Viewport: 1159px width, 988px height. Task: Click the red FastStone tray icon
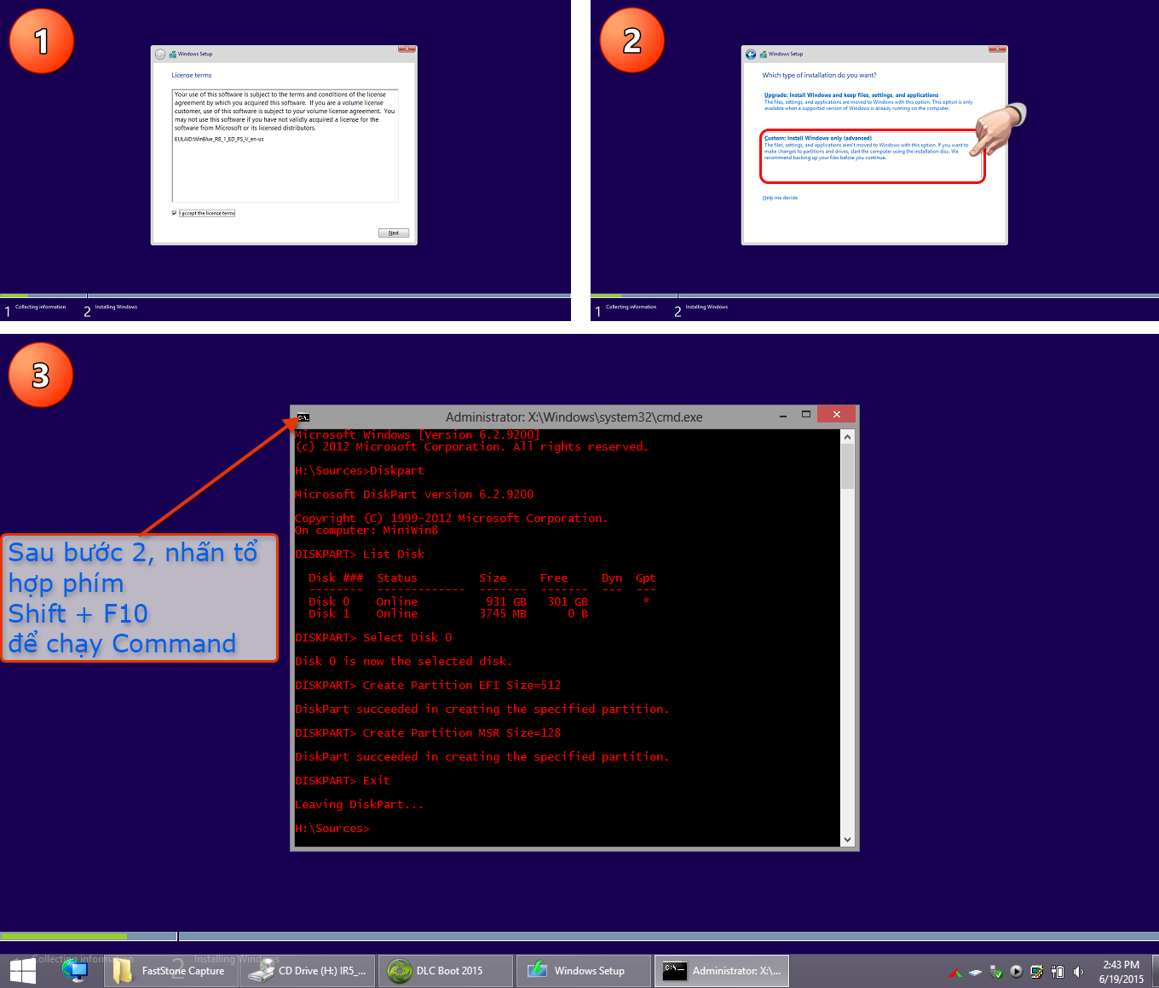[x=955, y=972]
